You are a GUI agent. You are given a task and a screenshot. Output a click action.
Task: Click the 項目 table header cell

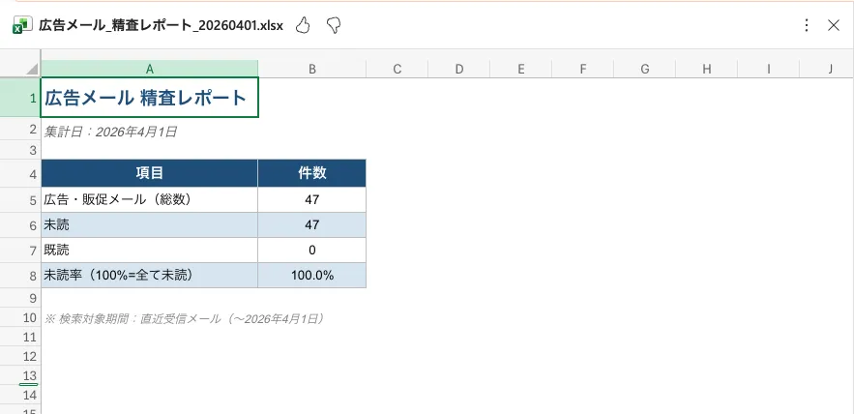point(150,173)
